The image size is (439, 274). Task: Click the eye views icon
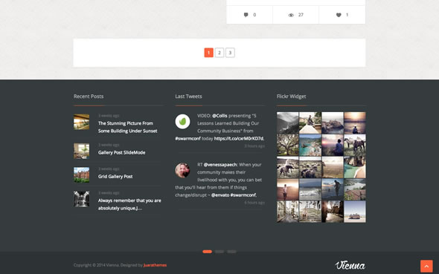[x=291, y=15]
